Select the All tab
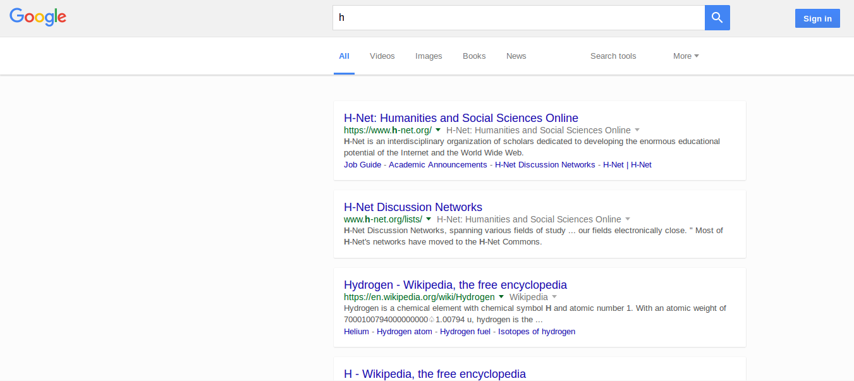854x381 pixels. pos(344,56)
